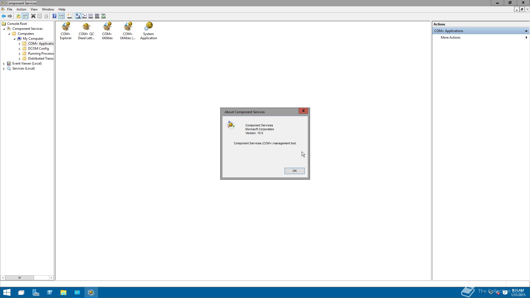This screenshot has height=298, width=530.
Task: Click the New item toolbar icon
Action: point(70,16)
